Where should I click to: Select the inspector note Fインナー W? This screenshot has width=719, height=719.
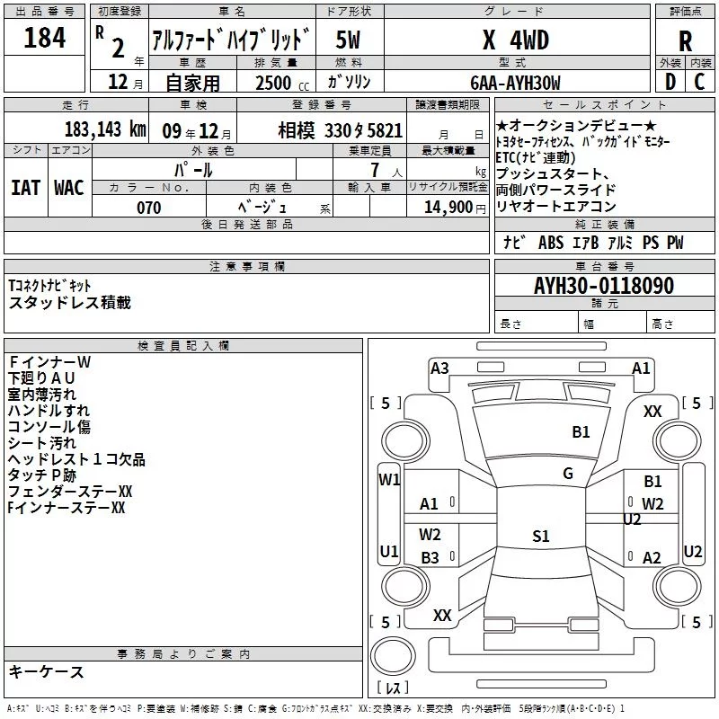point(49,362)
